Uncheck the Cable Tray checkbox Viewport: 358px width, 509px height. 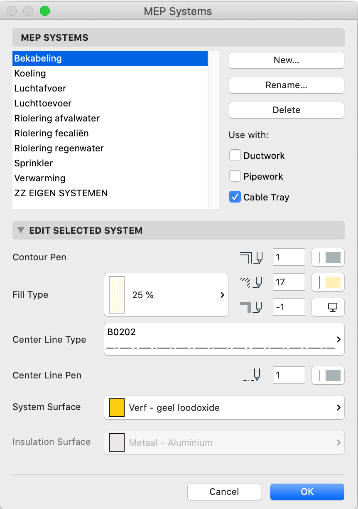[x=235, y=197]
